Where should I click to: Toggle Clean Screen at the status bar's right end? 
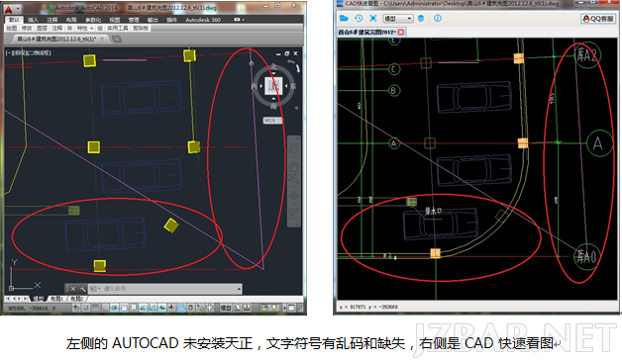point(291,308)
